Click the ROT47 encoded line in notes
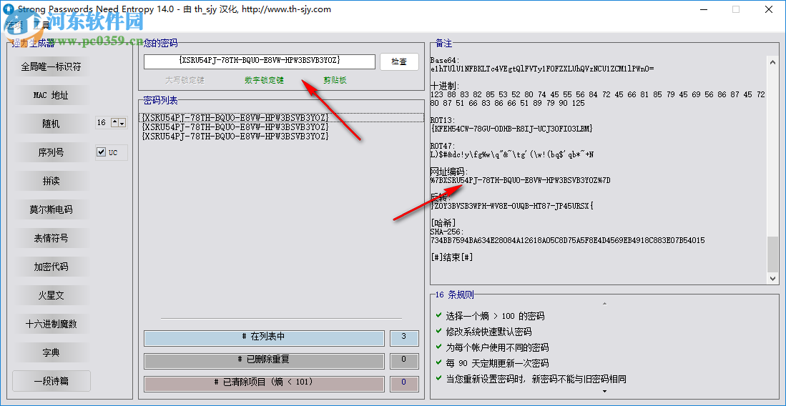The width and height of the screenshot is (786, 406). 512,155
